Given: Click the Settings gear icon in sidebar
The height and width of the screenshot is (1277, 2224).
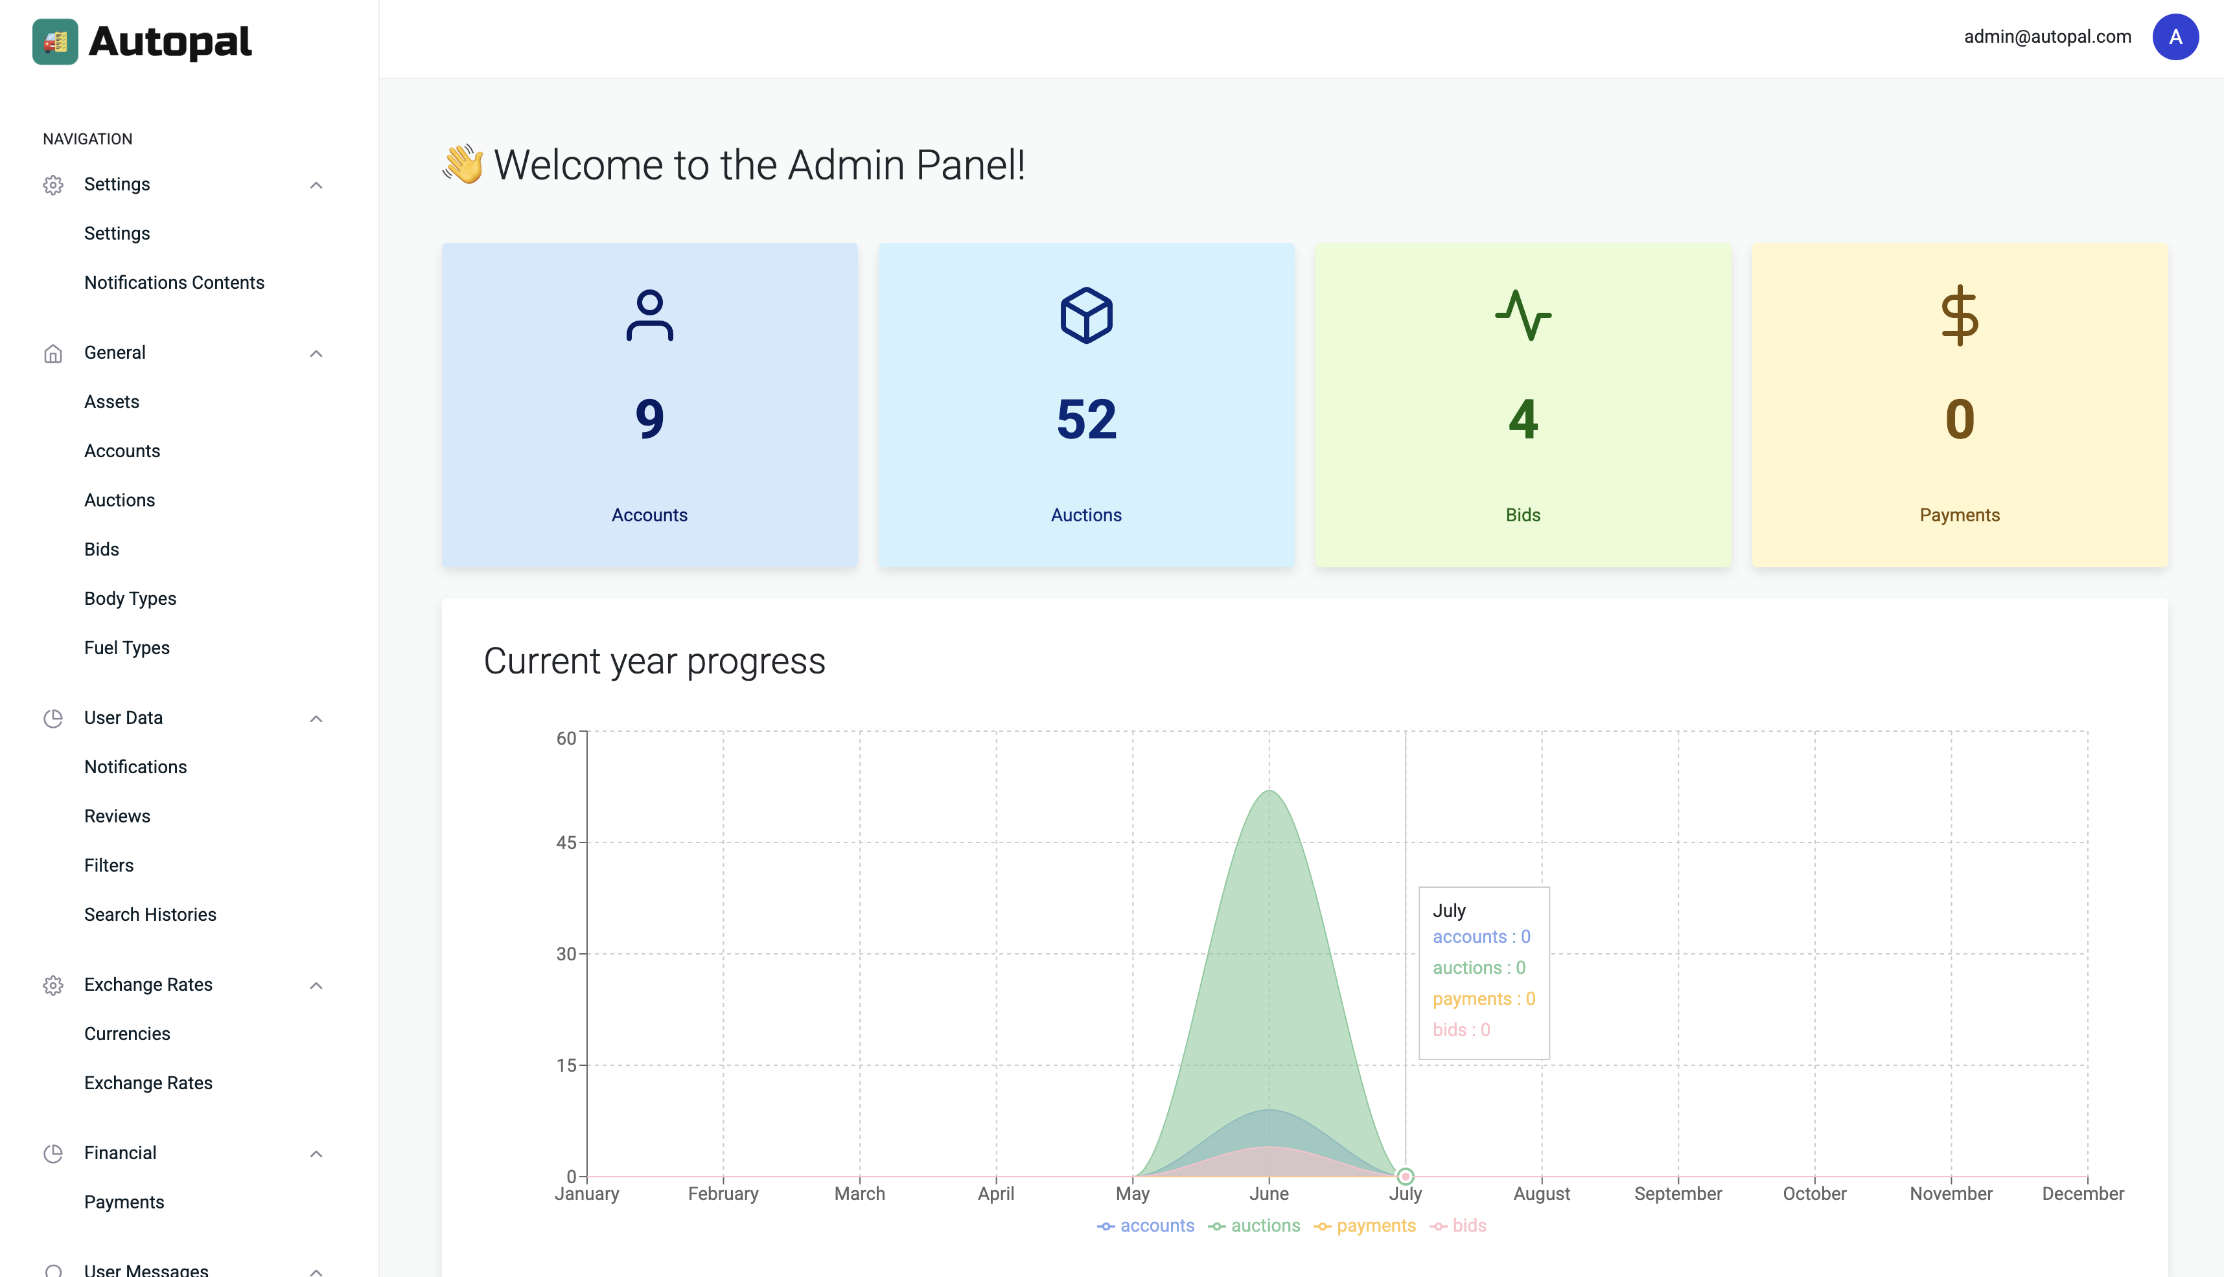Looking at the screenshot, I should [x=52, y=185].
